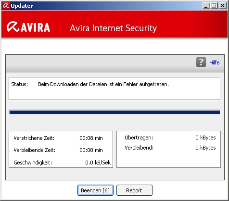
Task: Click the speed value 0.0 kB/Sek
Action: click(98, 163)
